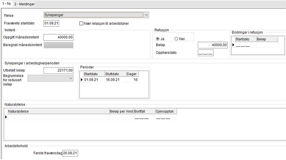Click Naturalytelse column header
Screen dimensions: 286x160
pos(58,111)
